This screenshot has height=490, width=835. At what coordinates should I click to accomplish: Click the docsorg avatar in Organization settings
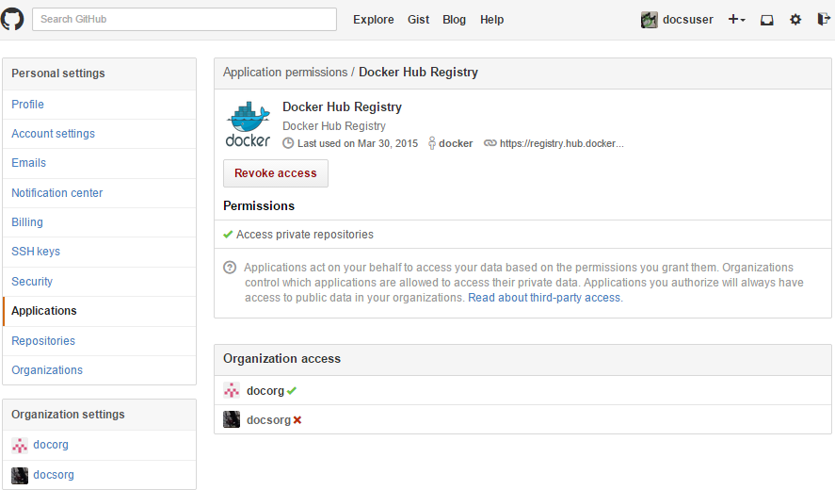tap(20, 475)
